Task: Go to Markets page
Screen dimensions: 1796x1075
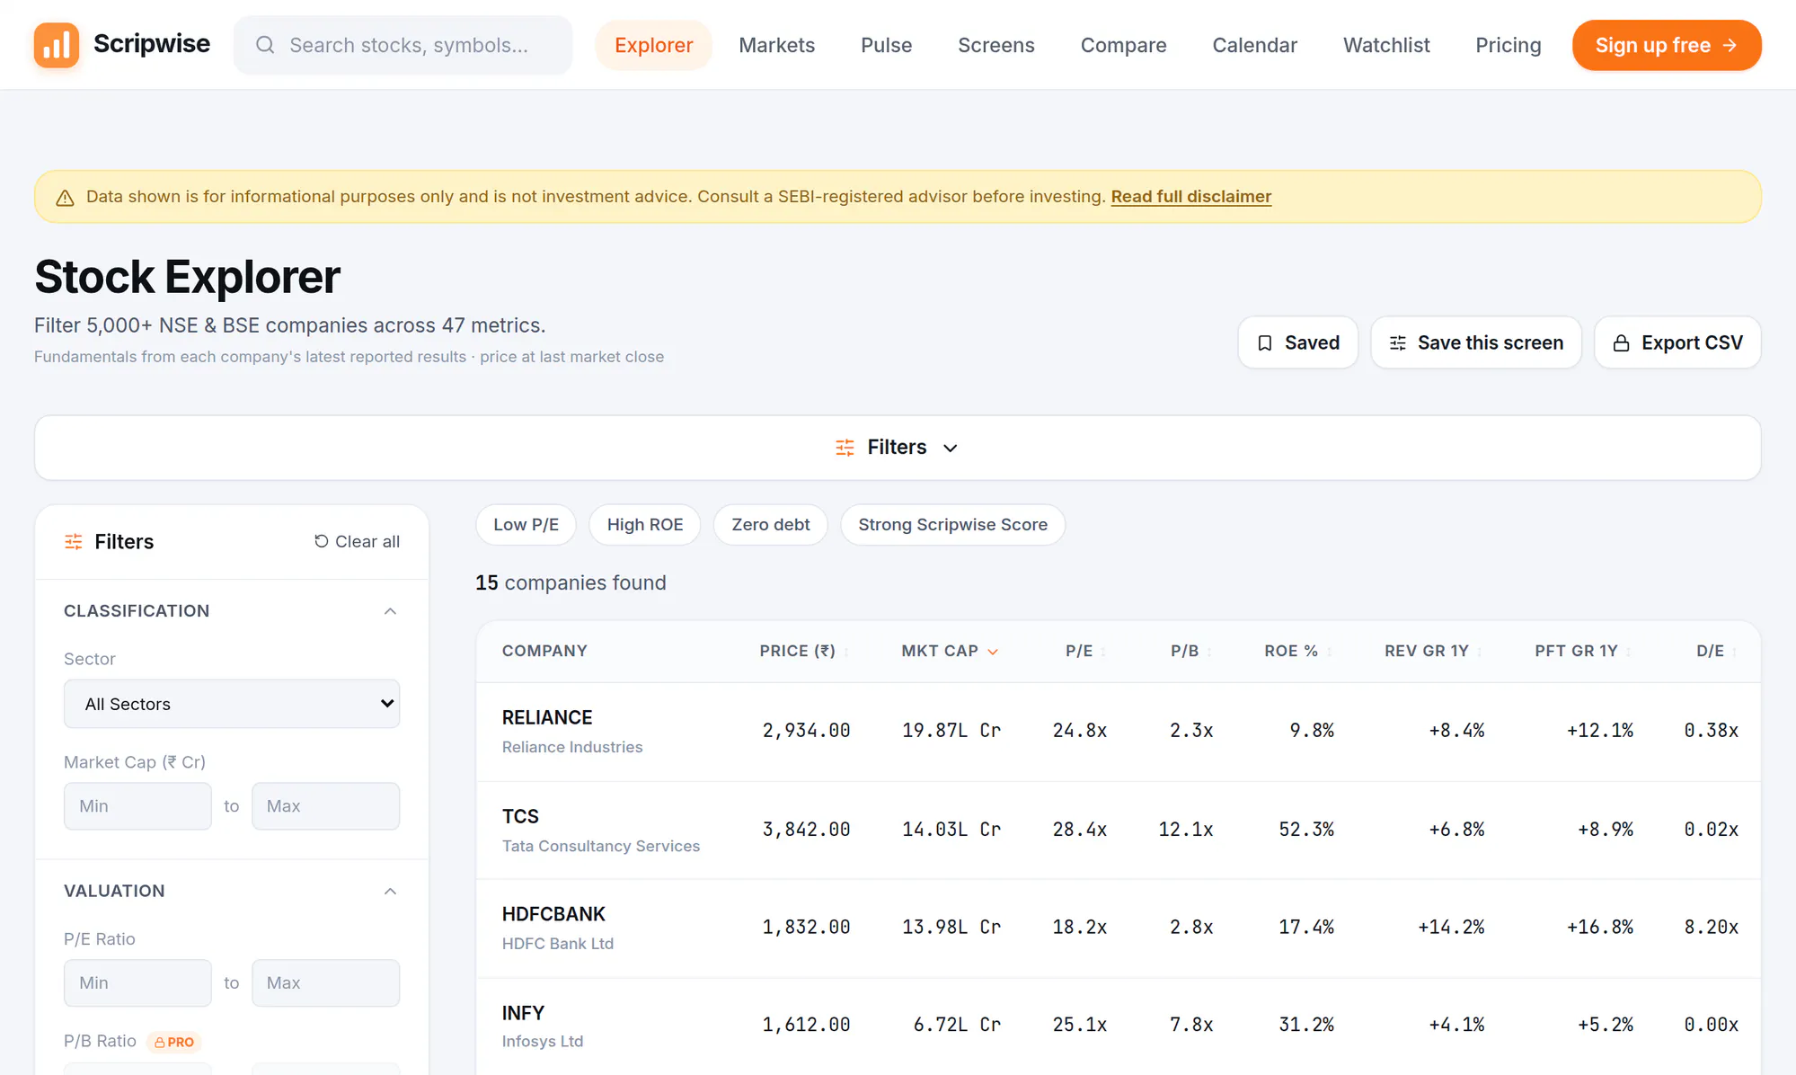Action: tap(777, 45)
